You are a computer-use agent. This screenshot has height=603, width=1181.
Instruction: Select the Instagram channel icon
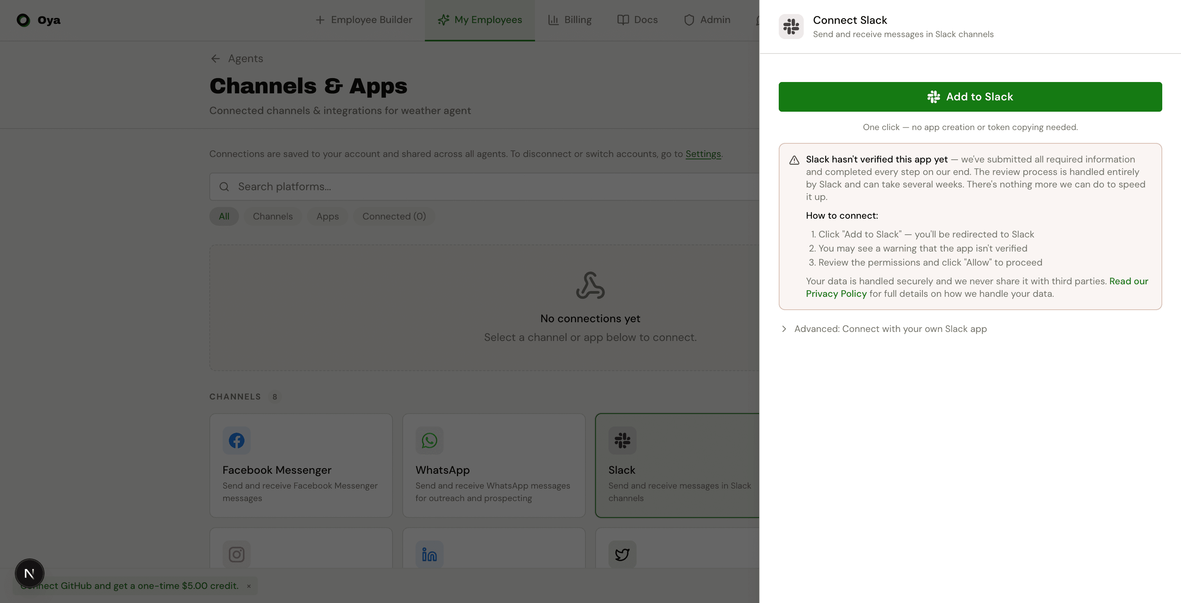click(x=237, y=553)
